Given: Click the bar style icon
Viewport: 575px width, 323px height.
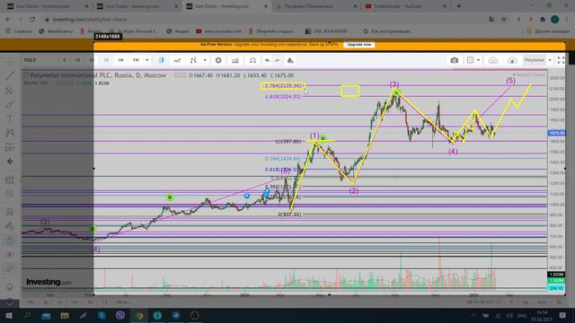Looking at the screenshot, I should [x=193, y=60].
